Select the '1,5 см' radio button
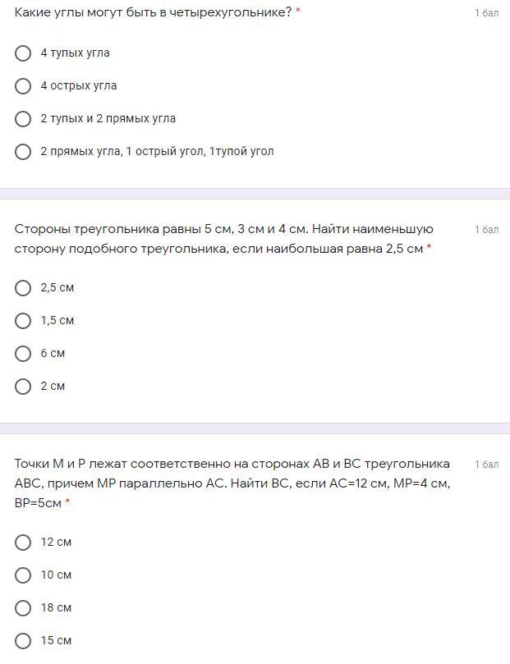This screenshot has width=510, height=664. (x=23, y=321)
